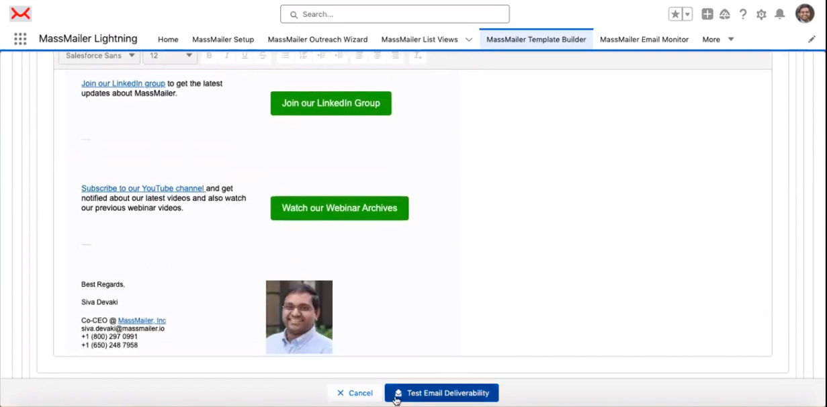This screenshot has height=407, width=827.
Task: Click the Cancel button
Action: (x=355, y=393)
